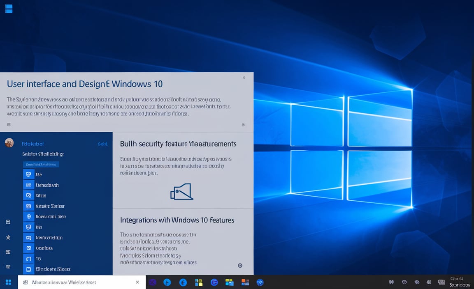Open the keyboard icon in the system tray

point(441,282)
